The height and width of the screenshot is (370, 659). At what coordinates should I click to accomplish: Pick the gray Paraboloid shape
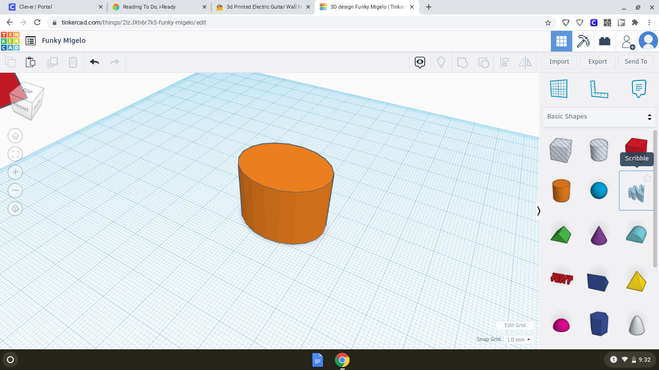click(636, 325)
